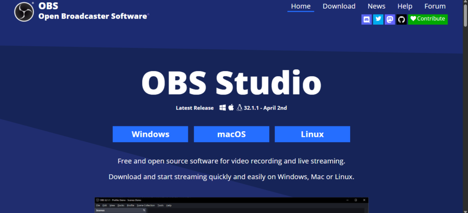Select News in the top navigation

(x=376, y=6)
